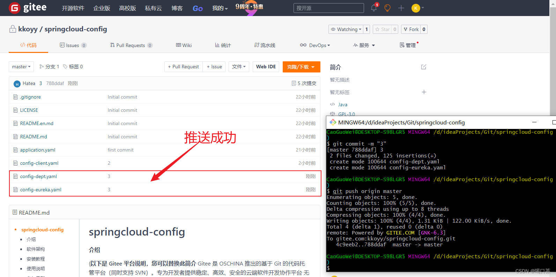Viewport: 556px width, 277px height.
Task: Click the 开源软件 header link
Action: point(73,8)
